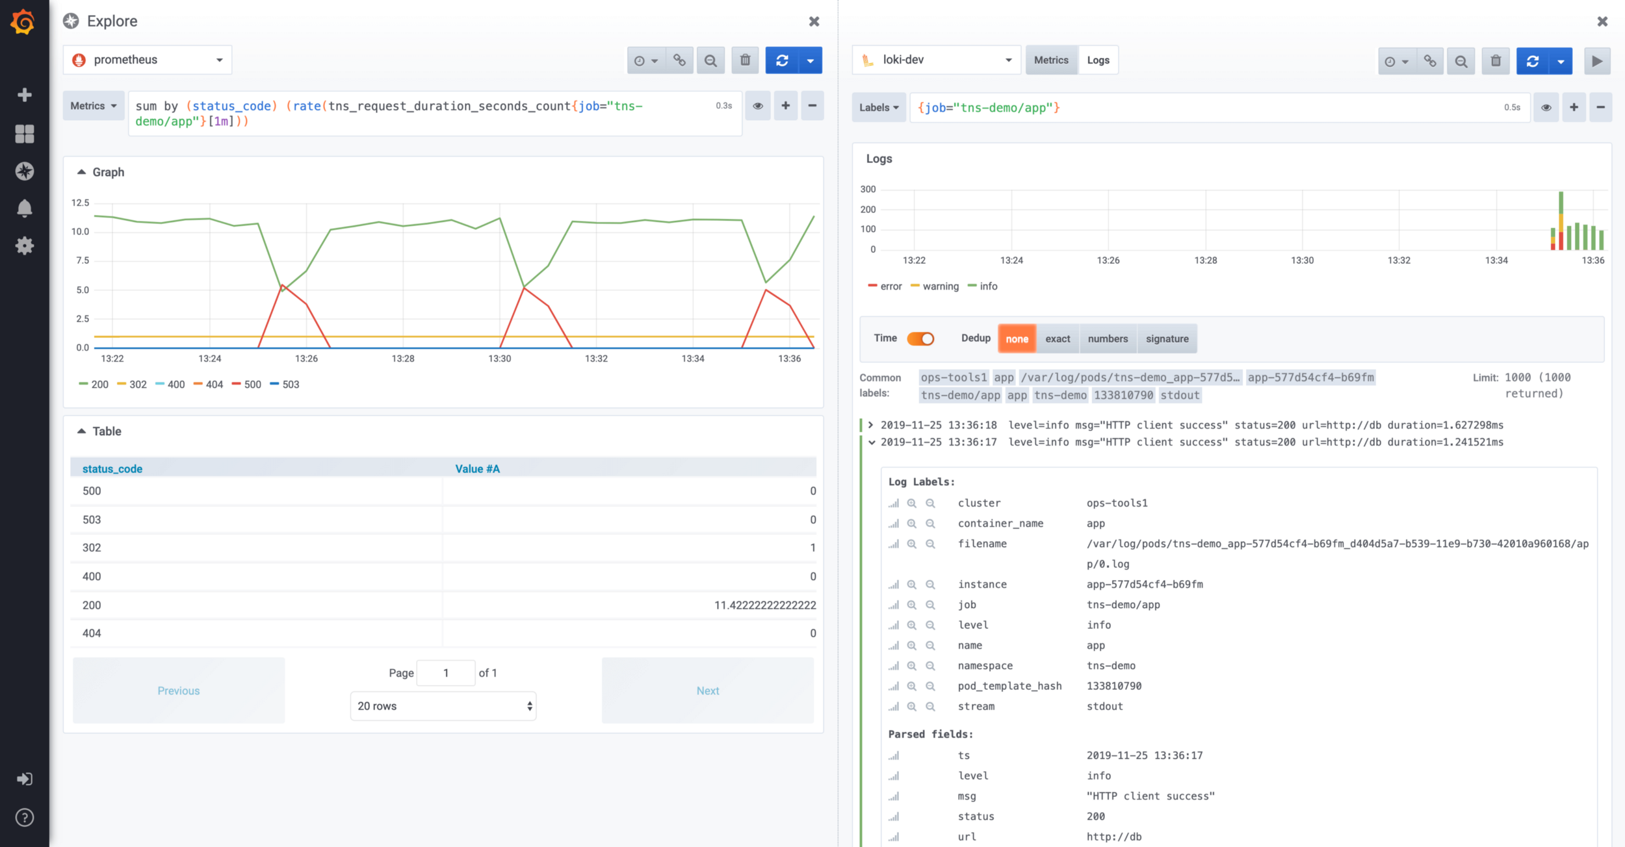Click the add label icon in Loki query row

[x=1572, y=107]
